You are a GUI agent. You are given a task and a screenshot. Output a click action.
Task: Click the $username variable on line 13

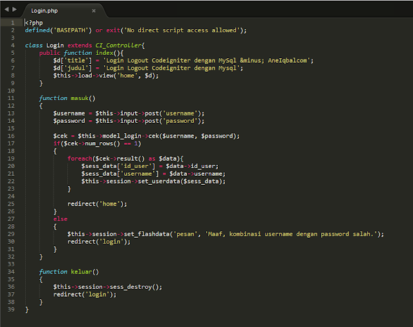(69, 114)
